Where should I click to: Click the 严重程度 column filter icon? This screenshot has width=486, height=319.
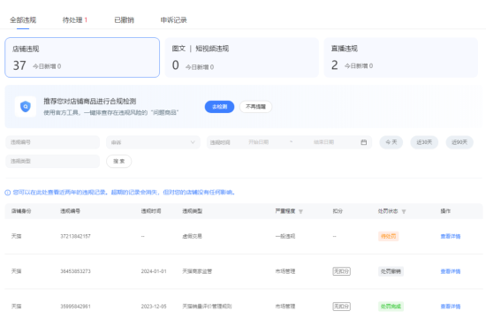tap(300, 211)
